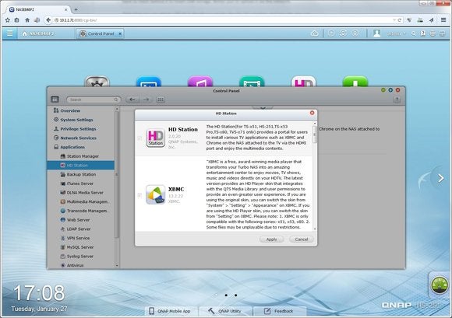The image size is (452, 318).
Task: Open the Feedback link
Action: pyautogui.click(x=279, y=311)
